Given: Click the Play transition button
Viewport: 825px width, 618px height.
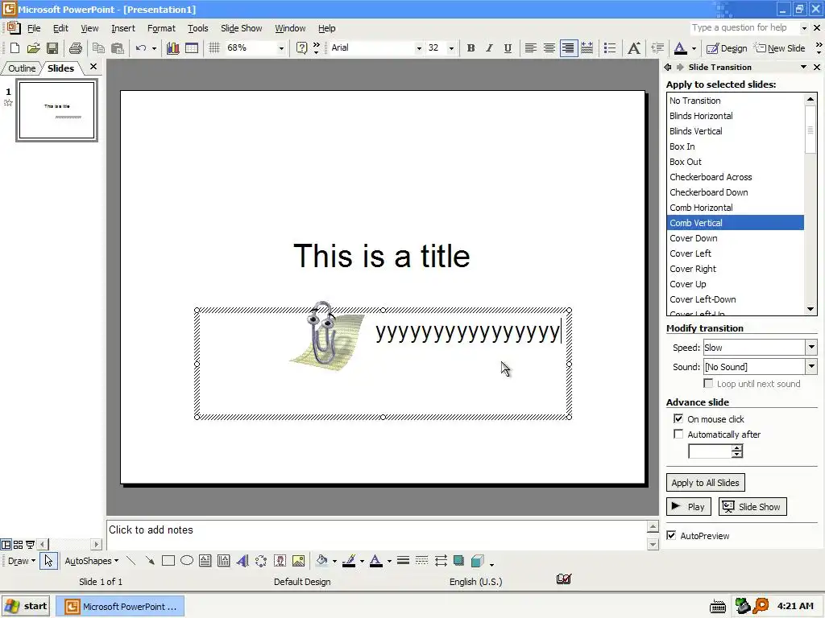Looking at the screenshot, I should (689, 507).
